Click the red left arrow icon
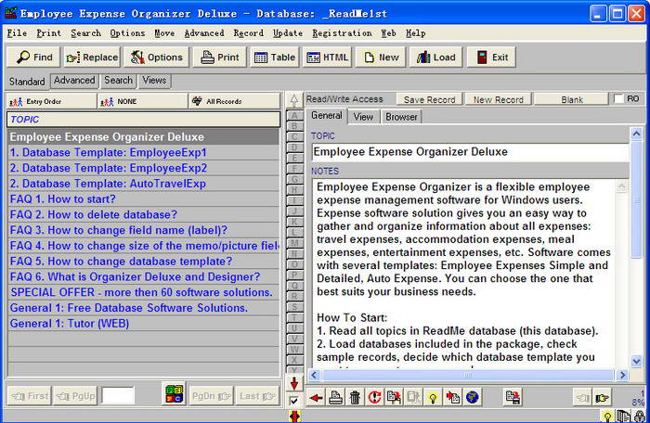 coord(316,398)
